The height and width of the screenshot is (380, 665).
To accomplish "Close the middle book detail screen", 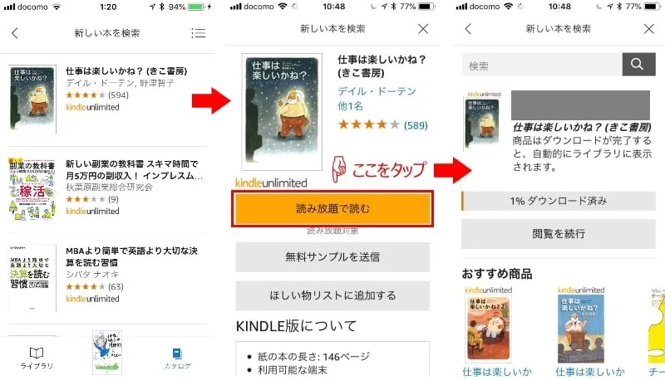I will 423,29.
